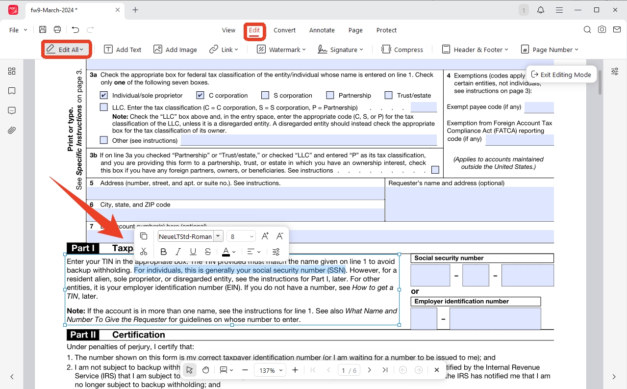Copy the selected text using copy icon
This screenshot has width=627, height=389.
pos(144,236)
